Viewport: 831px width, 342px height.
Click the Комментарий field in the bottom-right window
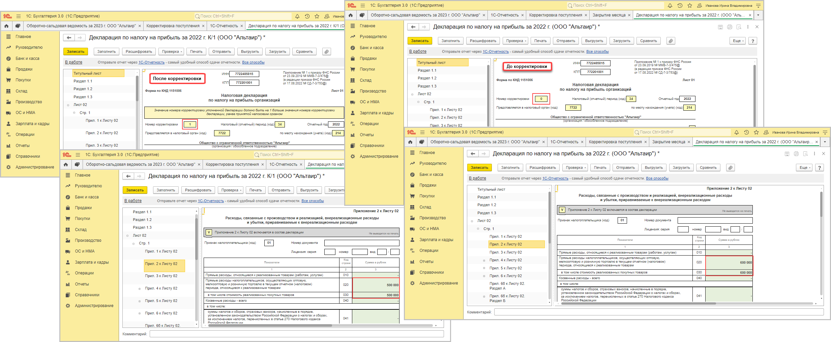[659, 312]
